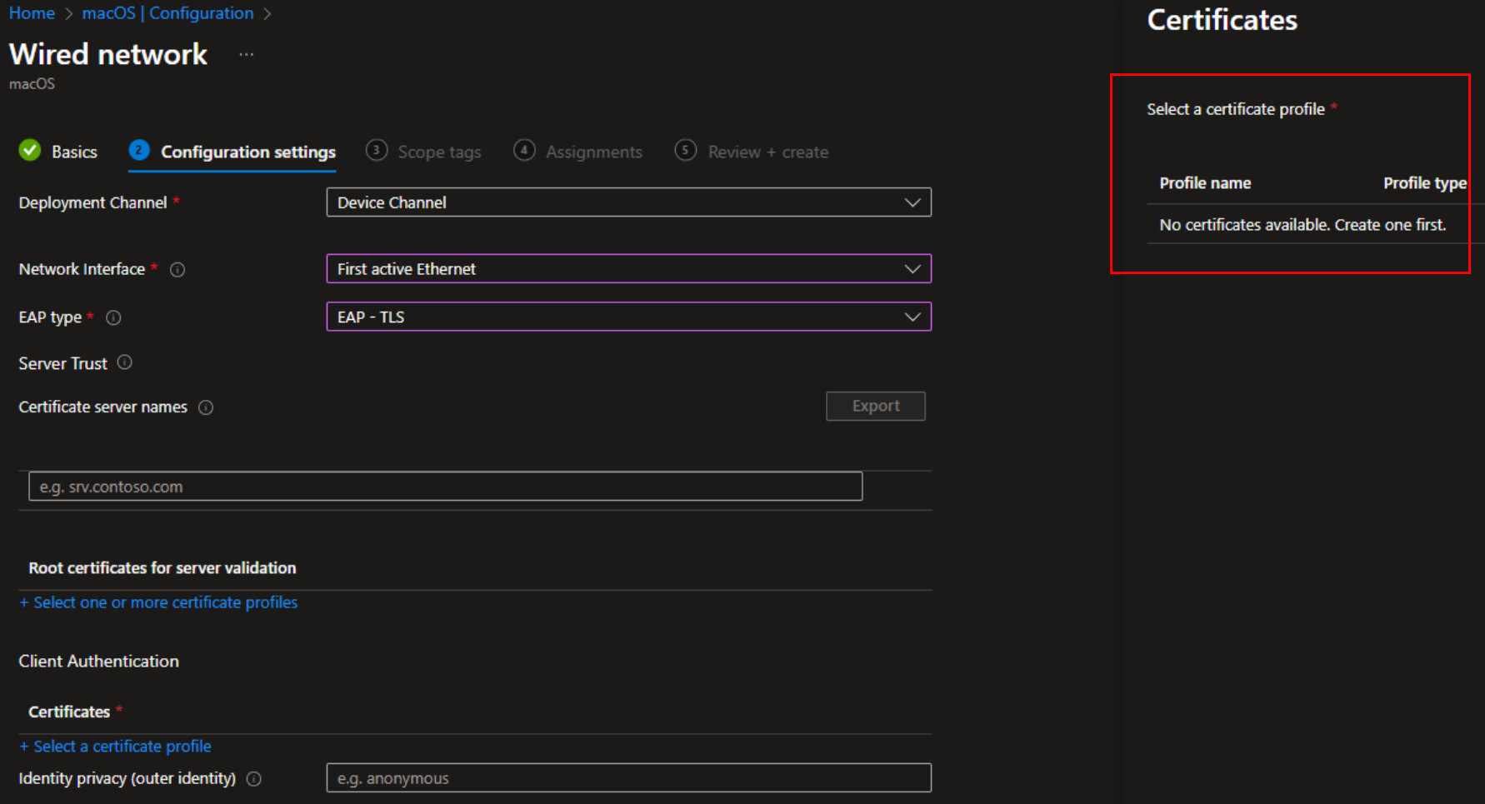Click the certificate server names input field
This screenshot has width=1485, height=804.
tap(445, 486)
